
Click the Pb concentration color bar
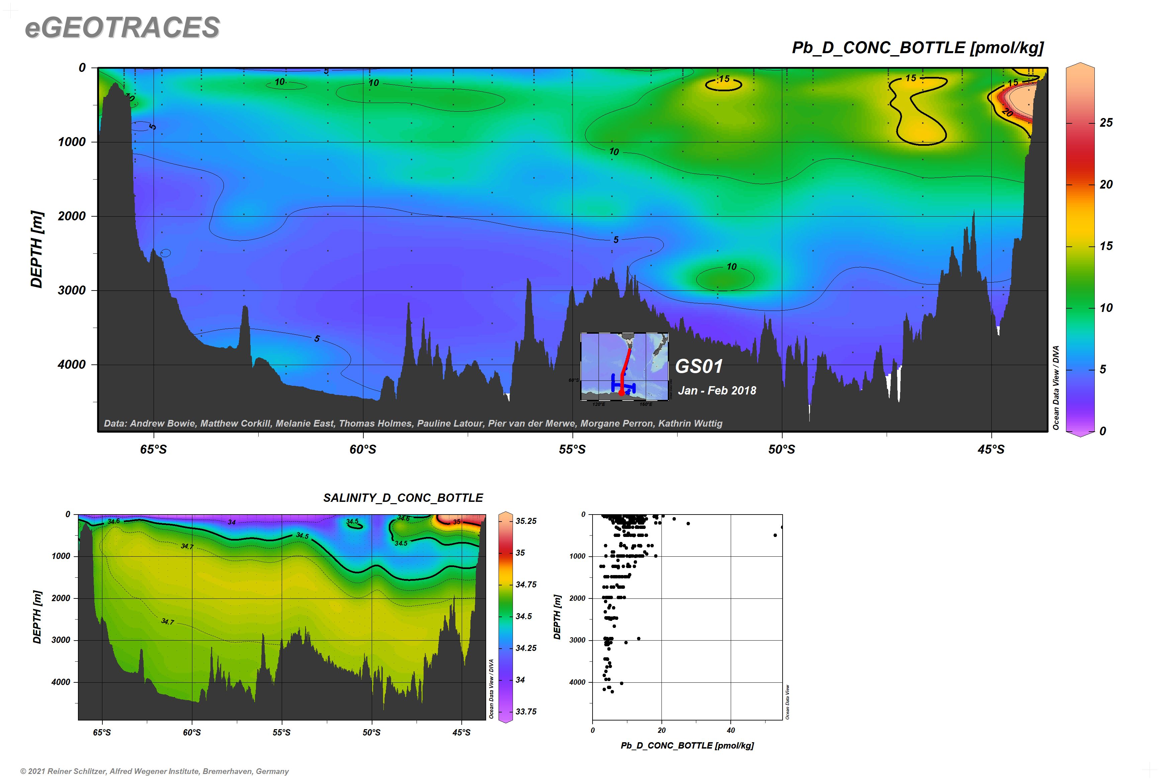1080,249
